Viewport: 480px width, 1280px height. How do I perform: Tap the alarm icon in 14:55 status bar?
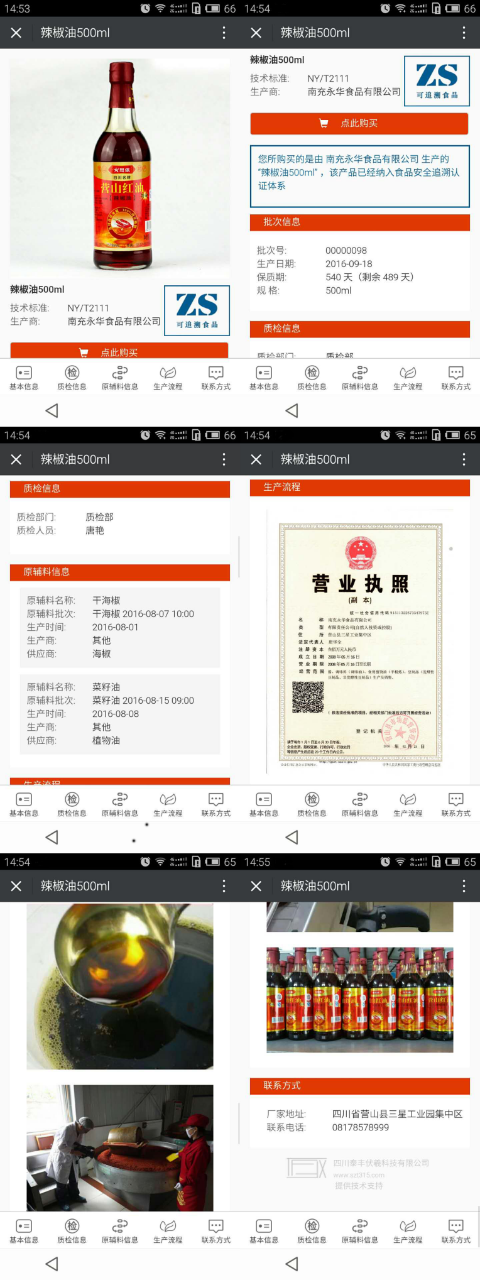pyautogui.click(x=385, y=862)
